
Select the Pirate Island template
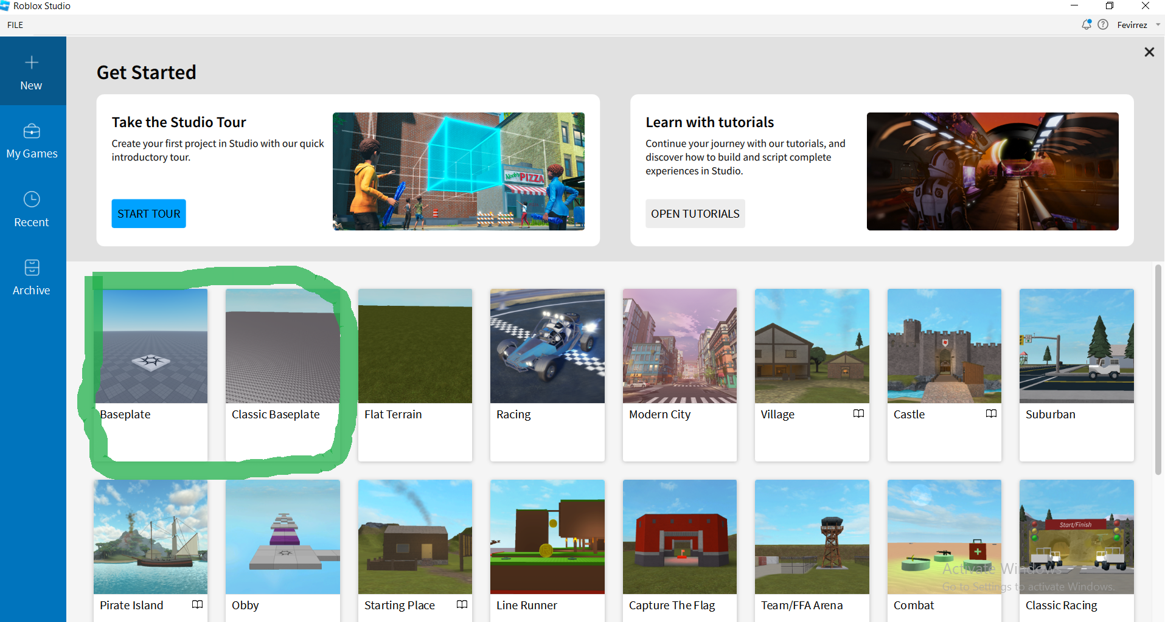(x=151, y=550)
